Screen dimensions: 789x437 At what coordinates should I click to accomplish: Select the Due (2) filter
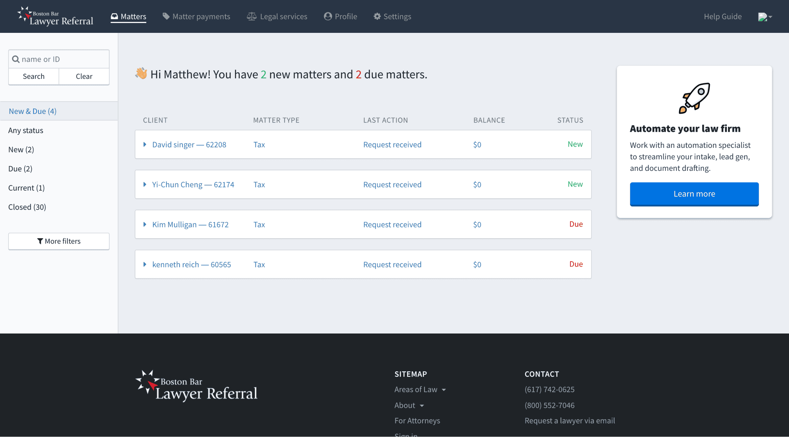tap(20, 169)
